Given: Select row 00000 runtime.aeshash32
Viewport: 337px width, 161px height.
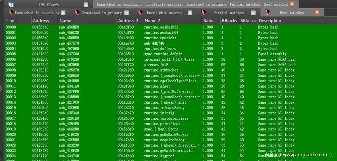Looking at the screenshot, I should click(x=171, y=27).
